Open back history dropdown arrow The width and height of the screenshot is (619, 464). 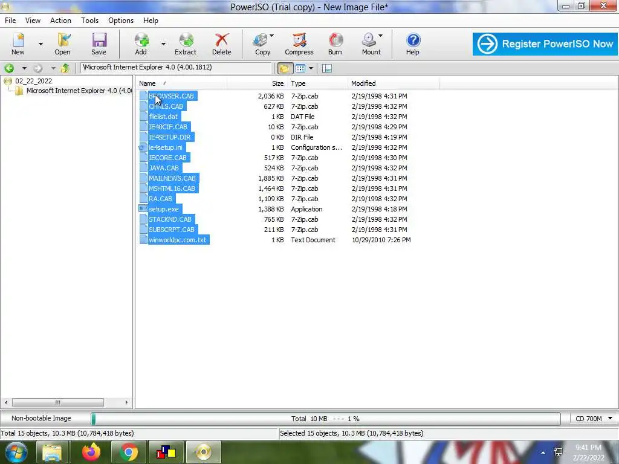point(24,68)
